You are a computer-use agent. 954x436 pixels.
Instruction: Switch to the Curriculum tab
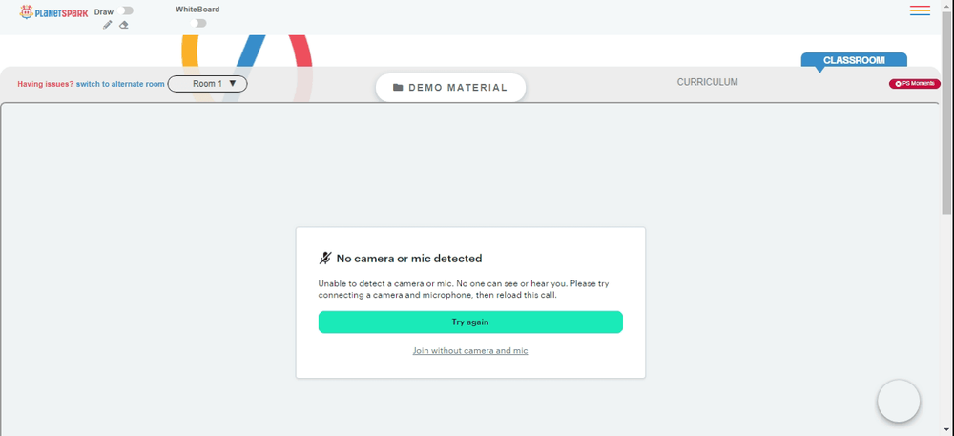click(707, 82)
